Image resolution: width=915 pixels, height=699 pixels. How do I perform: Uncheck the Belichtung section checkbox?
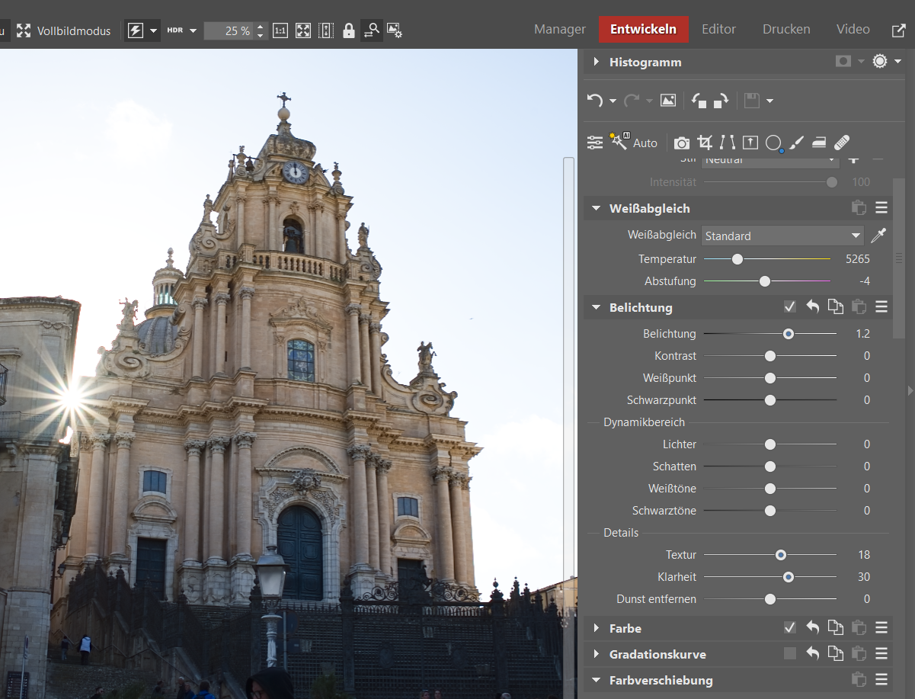(x=790, y=307)
